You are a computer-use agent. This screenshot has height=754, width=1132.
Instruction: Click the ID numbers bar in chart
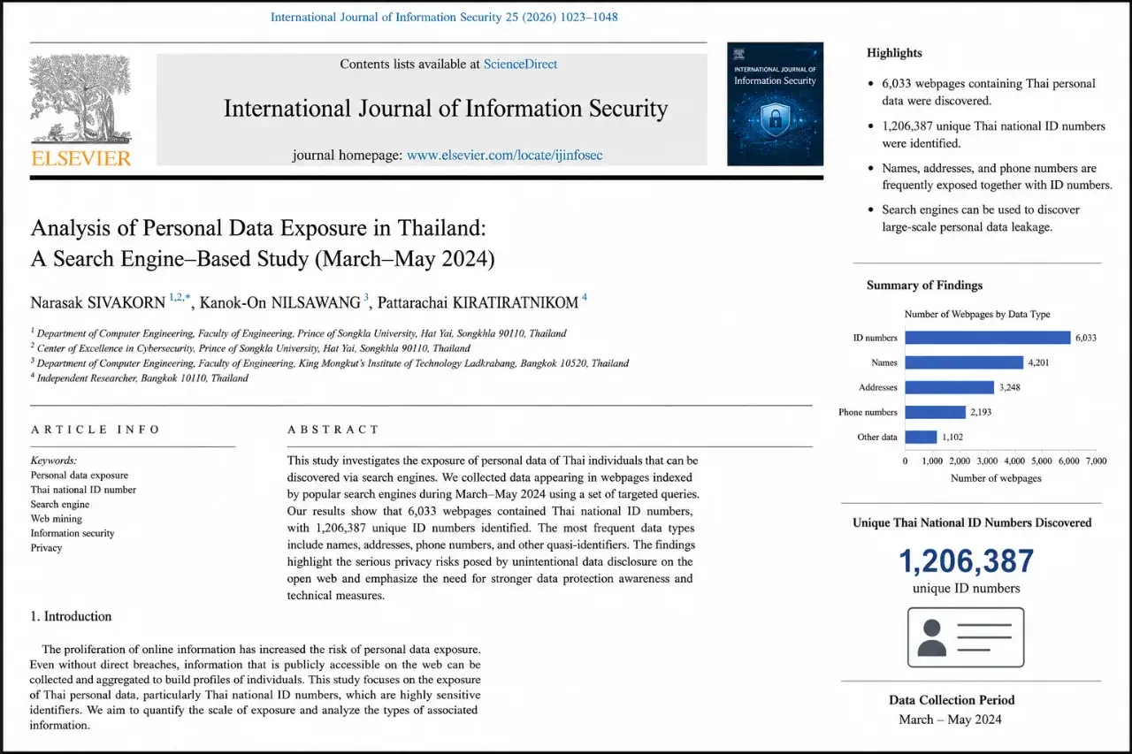click(988, 338)
